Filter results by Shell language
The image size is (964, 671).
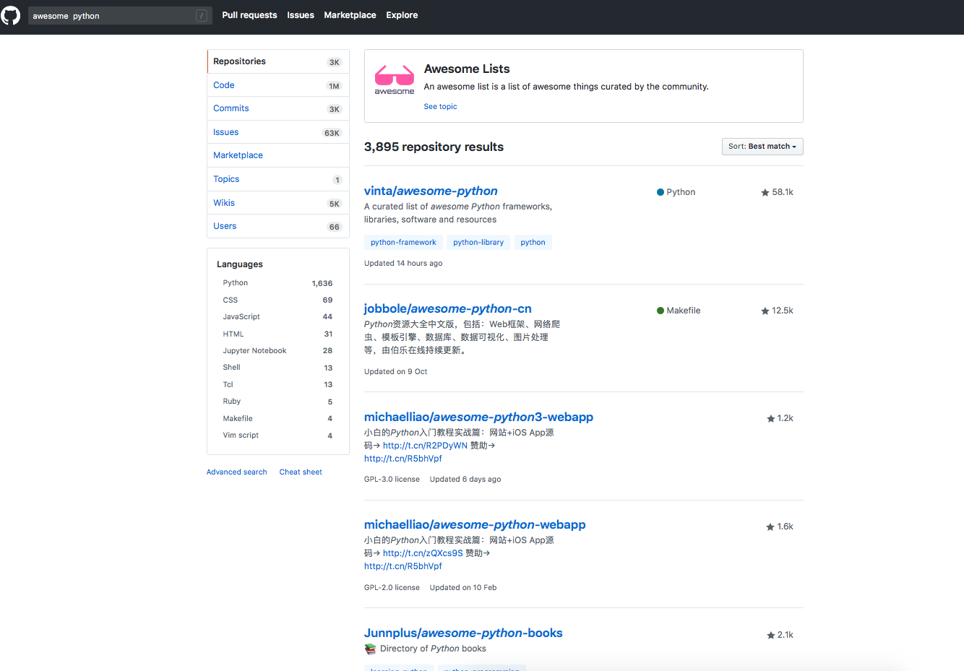(277, 367)
